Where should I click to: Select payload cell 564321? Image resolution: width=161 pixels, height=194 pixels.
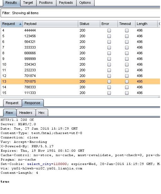30,42
